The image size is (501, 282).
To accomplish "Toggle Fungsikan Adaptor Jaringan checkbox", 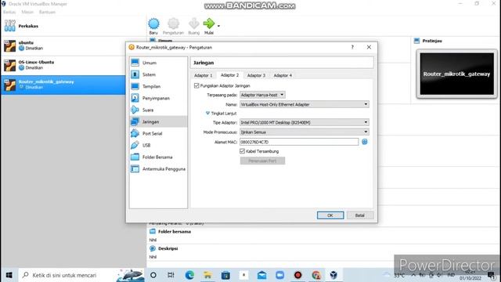I will (x=196, y=85).
